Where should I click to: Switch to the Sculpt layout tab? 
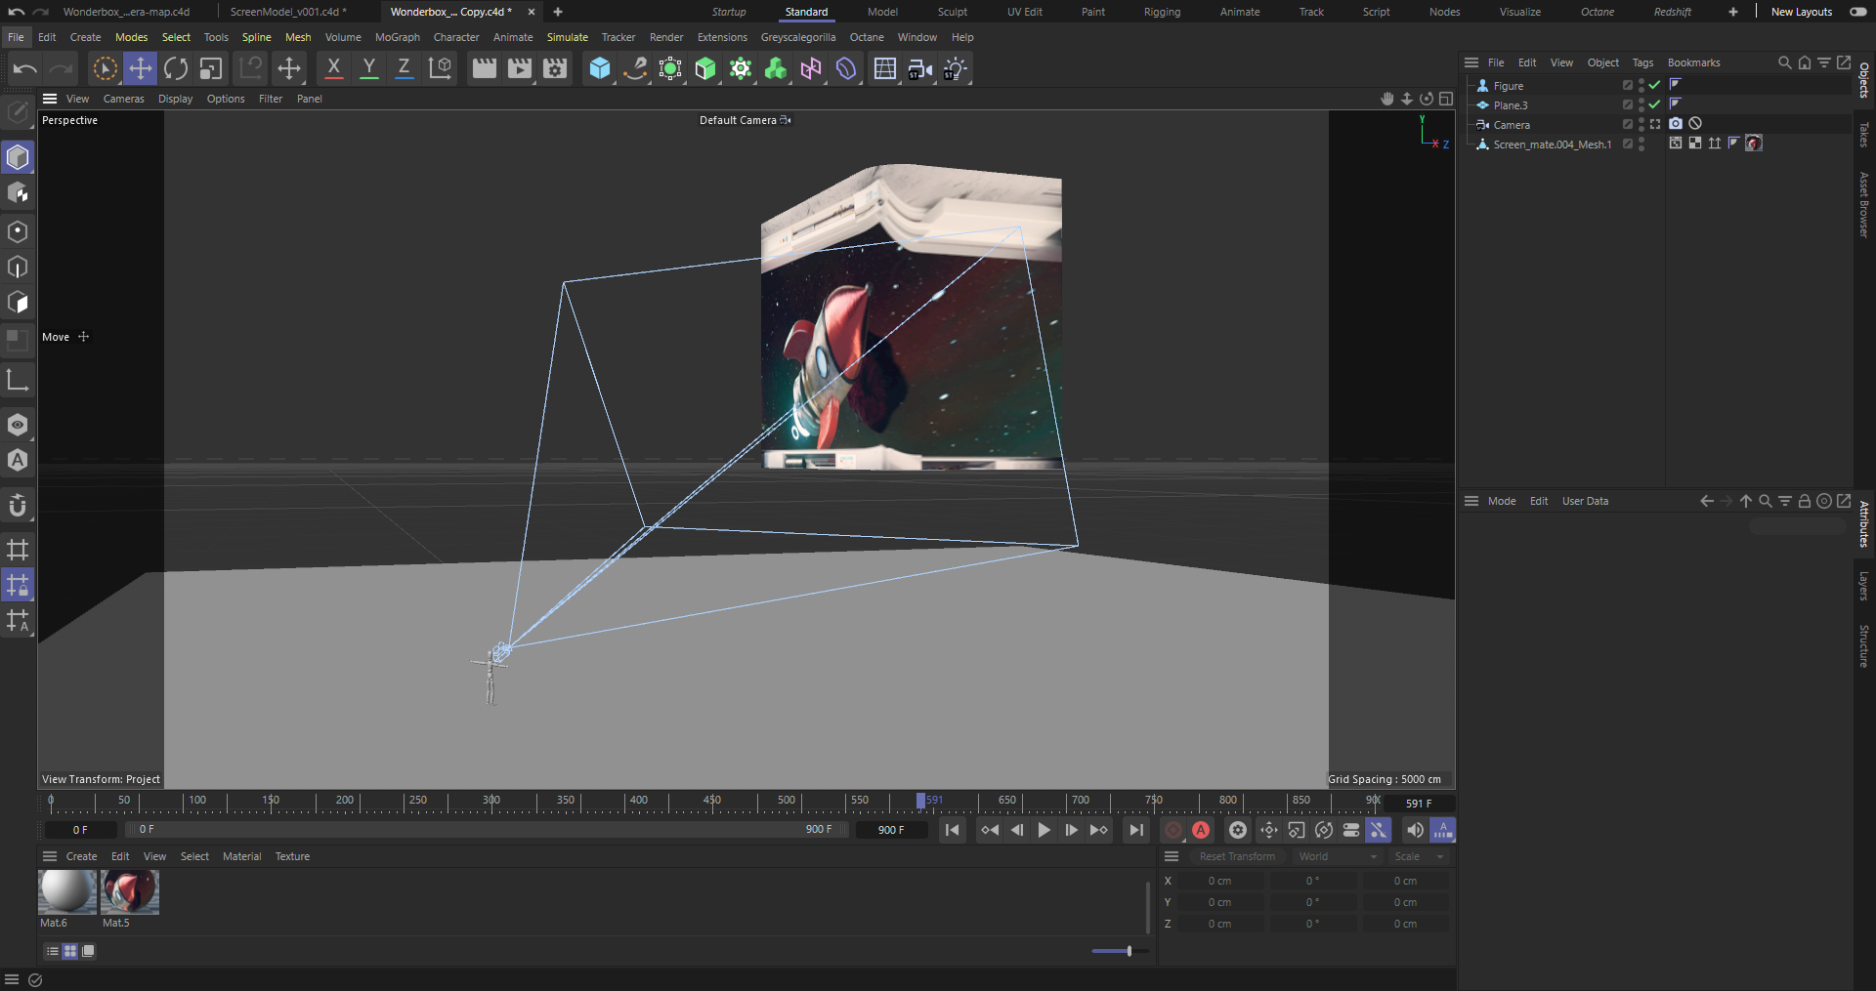coord(953,12)
